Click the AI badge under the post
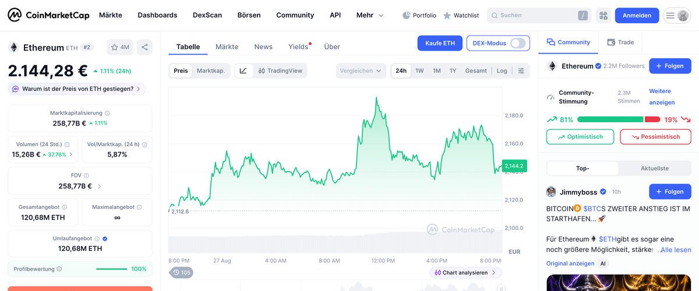 (x=603, y=264)
